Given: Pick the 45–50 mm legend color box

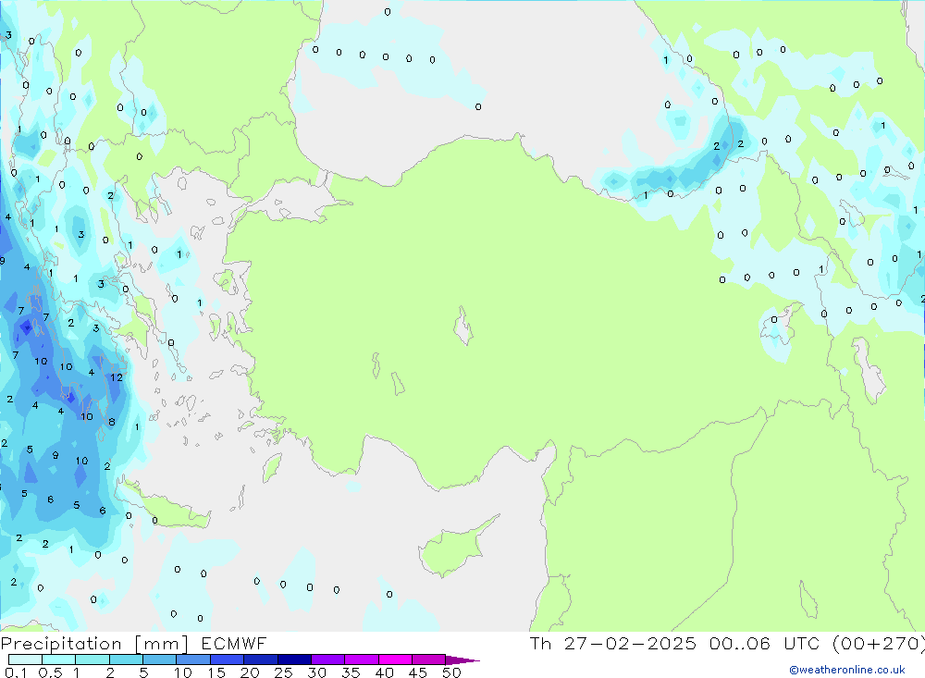Looking at the screenshot, I should (428, 660).
